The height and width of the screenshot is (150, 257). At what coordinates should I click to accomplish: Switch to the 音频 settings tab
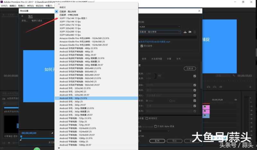(144, 59)
